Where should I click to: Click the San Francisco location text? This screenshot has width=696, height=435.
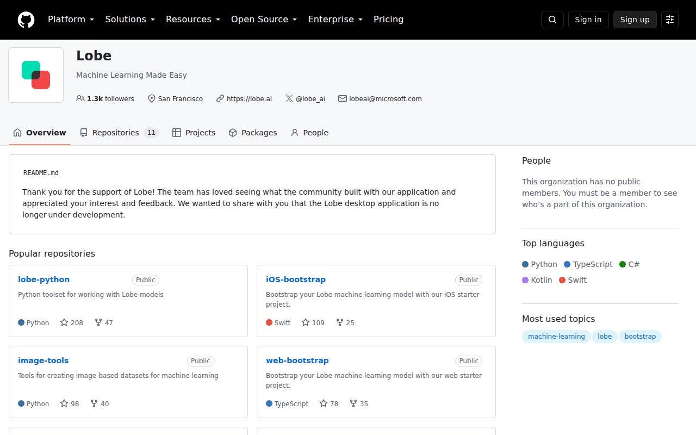[x=181, y=98]
